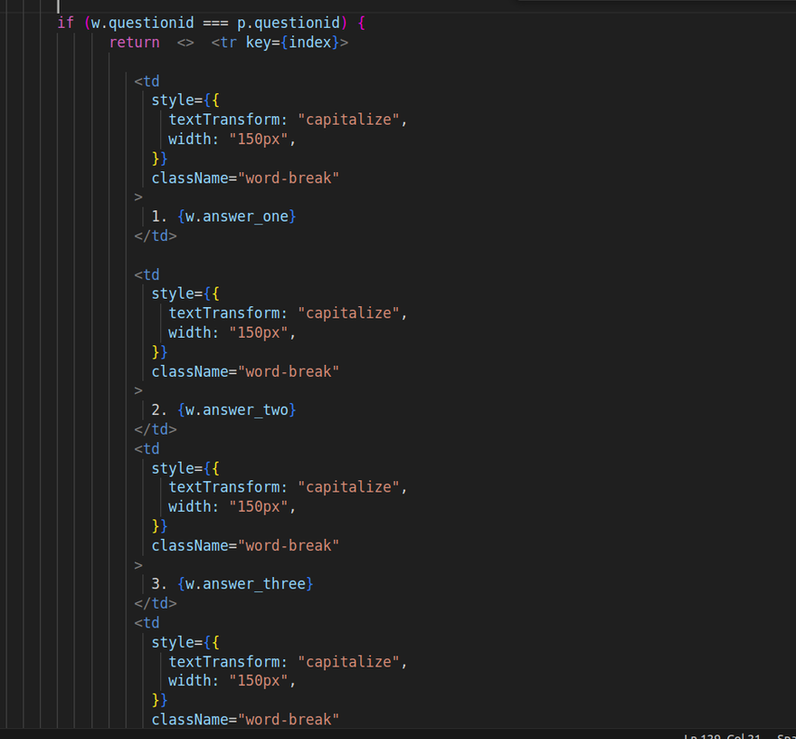Click closing </td> after answer_three

tap(155, 604)
